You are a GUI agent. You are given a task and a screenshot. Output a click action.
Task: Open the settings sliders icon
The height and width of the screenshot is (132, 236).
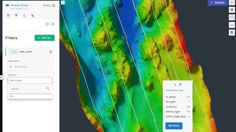[24, 15]
